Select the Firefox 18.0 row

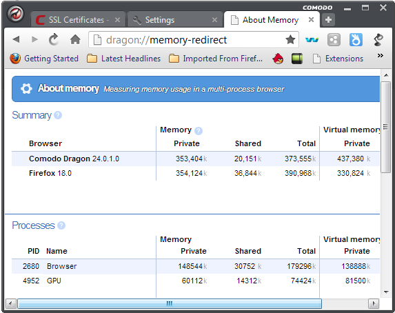tap(196, 173)
